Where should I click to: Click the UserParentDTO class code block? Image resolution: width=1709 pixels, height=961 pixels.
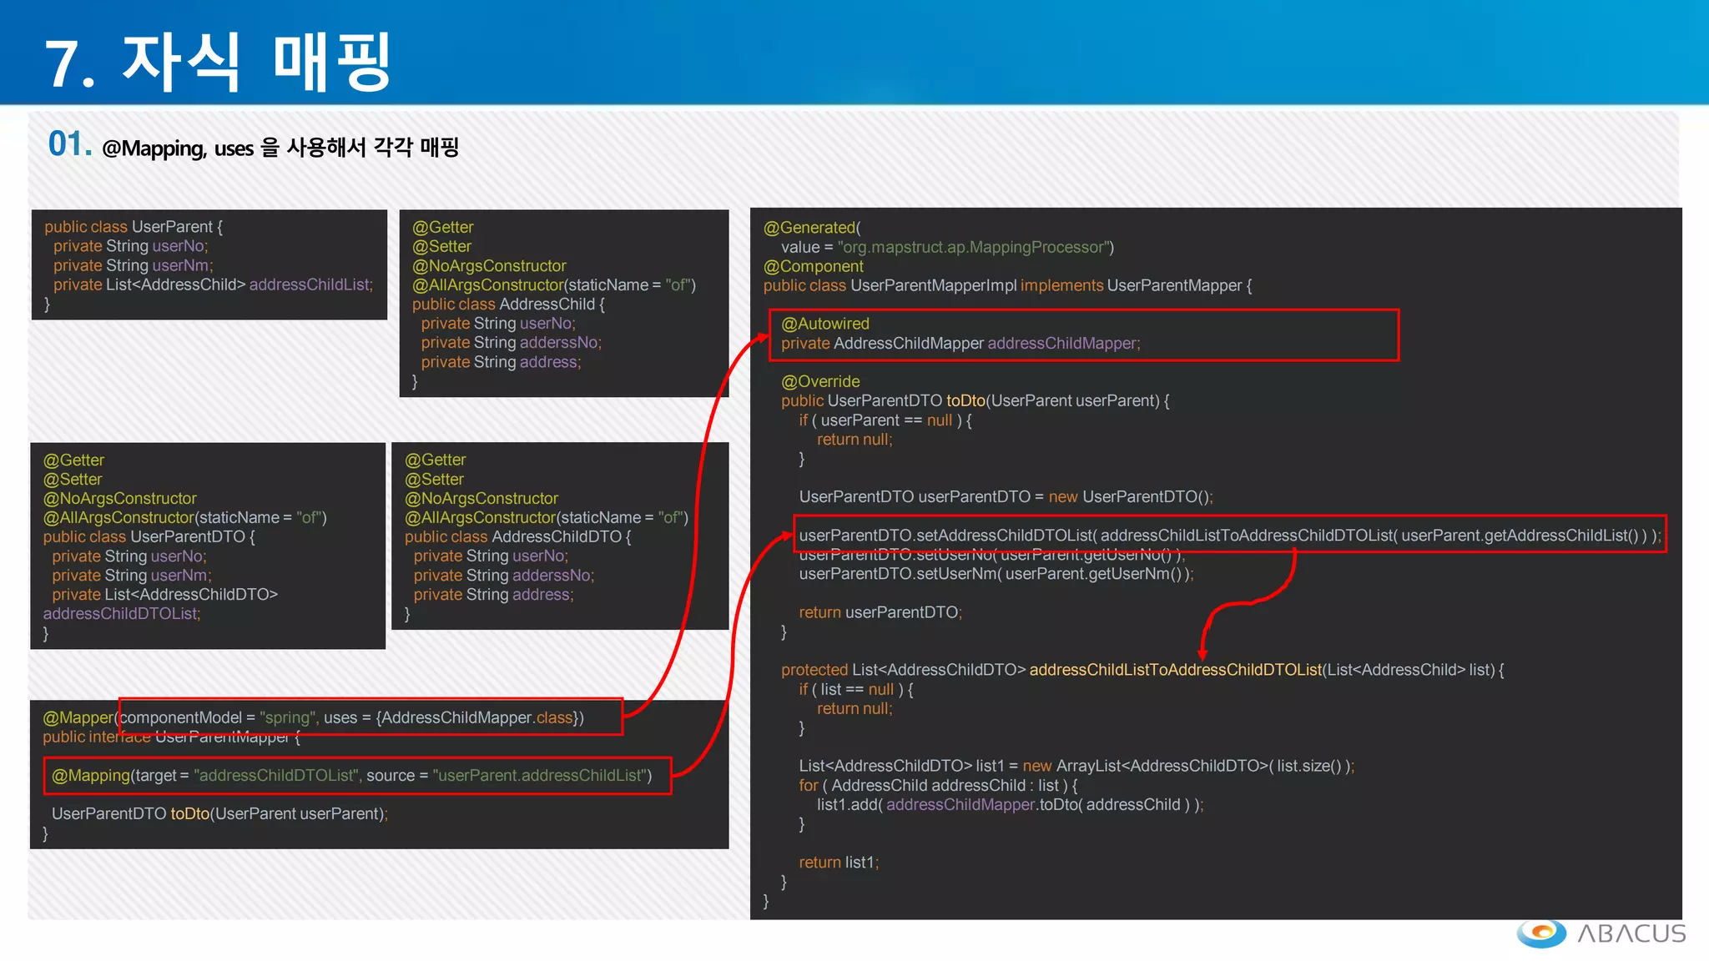207,546
